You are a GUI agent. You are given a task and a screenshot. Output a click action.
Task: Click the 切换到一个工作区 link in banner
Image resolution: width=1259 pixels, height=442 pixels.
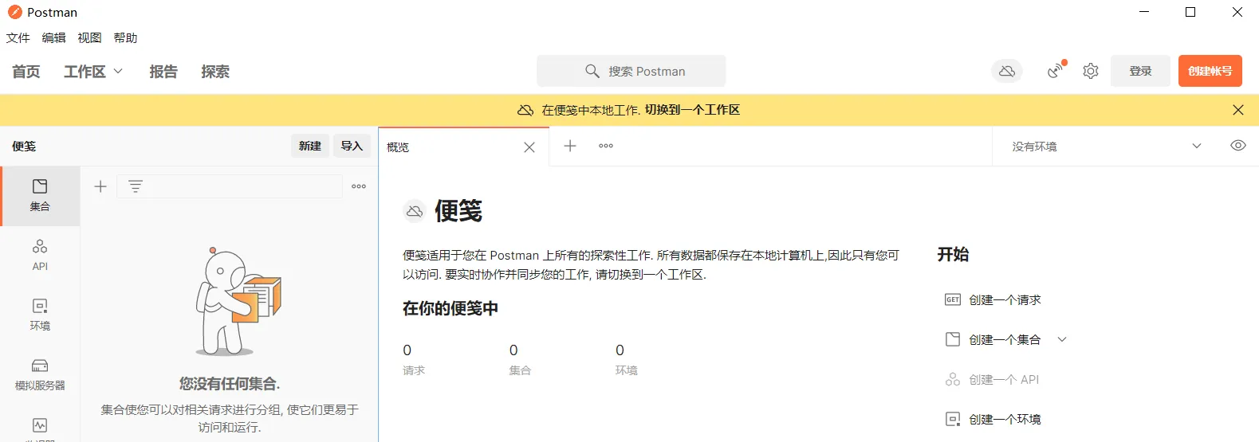692,110
